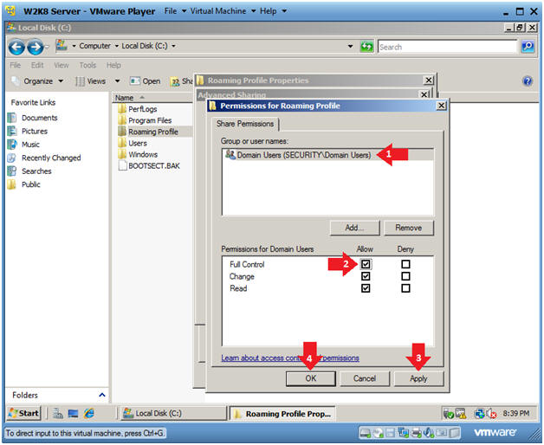
Task: Check Read Deny checkbox
Action: [405, 288]
